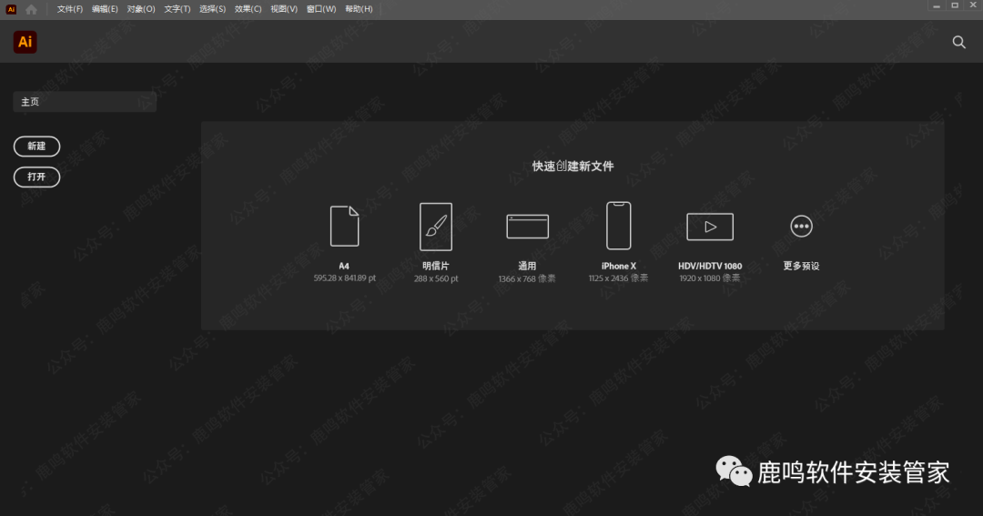Open the 编辑(E) menu
This screenshot has height=516, width=983.
(x=105, y=9)
